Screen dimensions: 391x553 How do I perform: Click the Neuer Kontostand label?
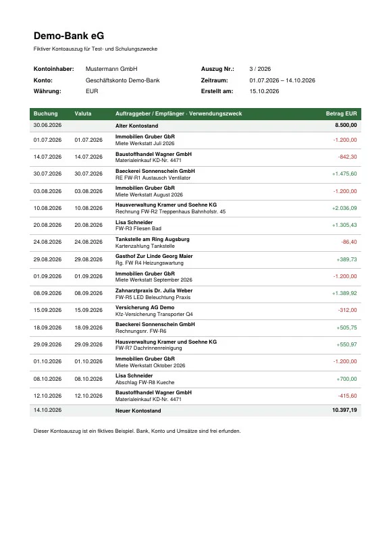click(138, 411)
